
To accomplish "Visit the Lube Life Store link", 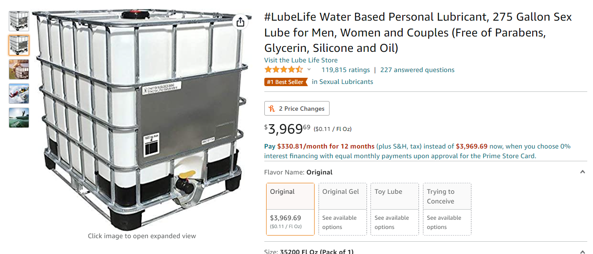I will pyautogui.click(x=301, y=60).
